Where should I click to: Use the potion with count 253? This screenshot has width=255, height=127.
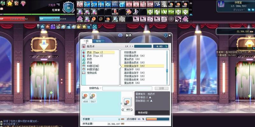point(115,19)
